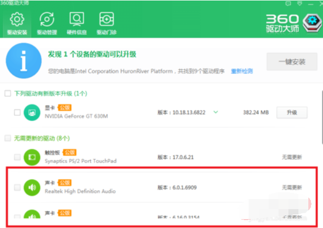Click the 重新检测 link

(x=241, y=71)
